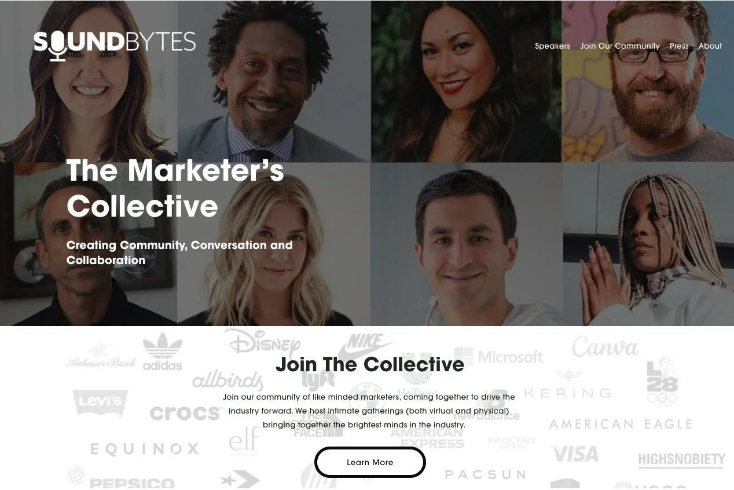Open the Speakers nav link
Image resolution: width=734 pixels, height=490 pixels.
point(552,46)
